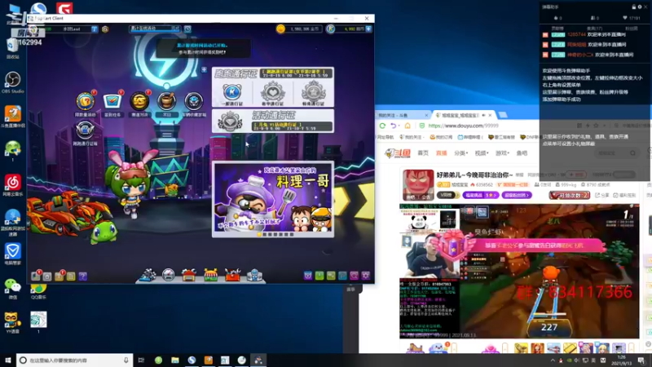Expand the 视频 dropdown in Douyu nav
The width and height of the screenshot is (652, 367).
[x=481, y=153]
